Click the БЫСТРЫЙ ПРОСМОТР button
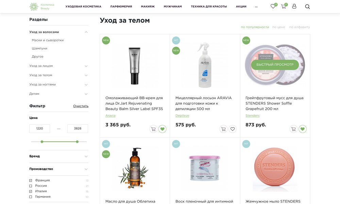The height and width of the screenshot is (204, 340). [275, 65]
